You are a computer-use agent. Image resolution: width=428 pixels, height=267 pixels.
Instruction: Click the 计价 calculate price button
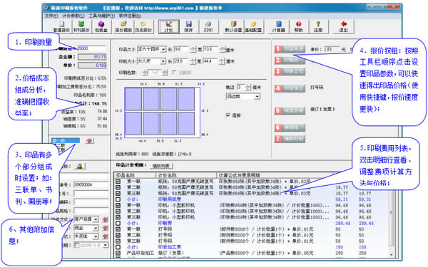[168, 27]
